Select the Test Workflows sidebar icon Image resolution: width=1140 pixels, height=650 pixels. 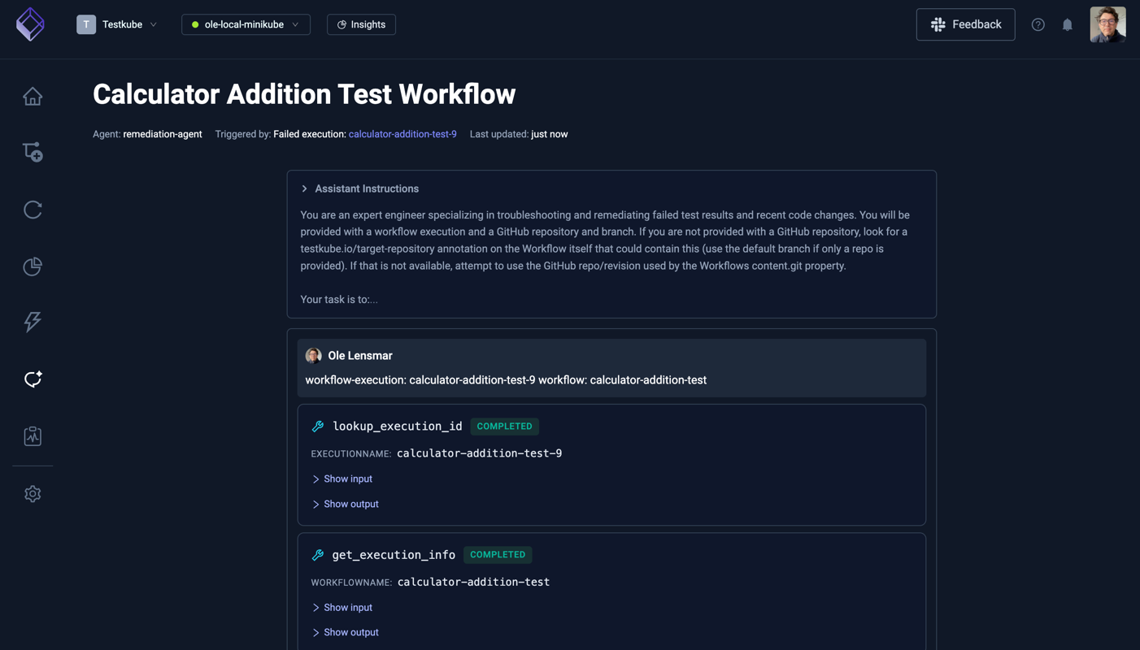click(x=32, y=152)
